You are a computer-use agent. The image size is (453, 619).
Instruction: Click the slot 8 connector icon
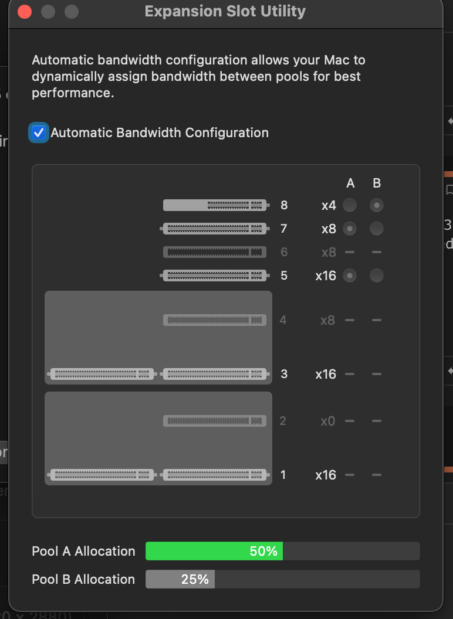[x=215, y=205]
